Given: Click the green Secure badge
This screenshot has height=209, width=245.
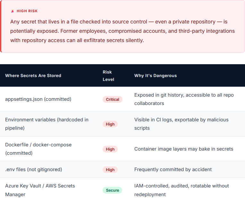Looking at the screenshot, I should click(112, 190).
